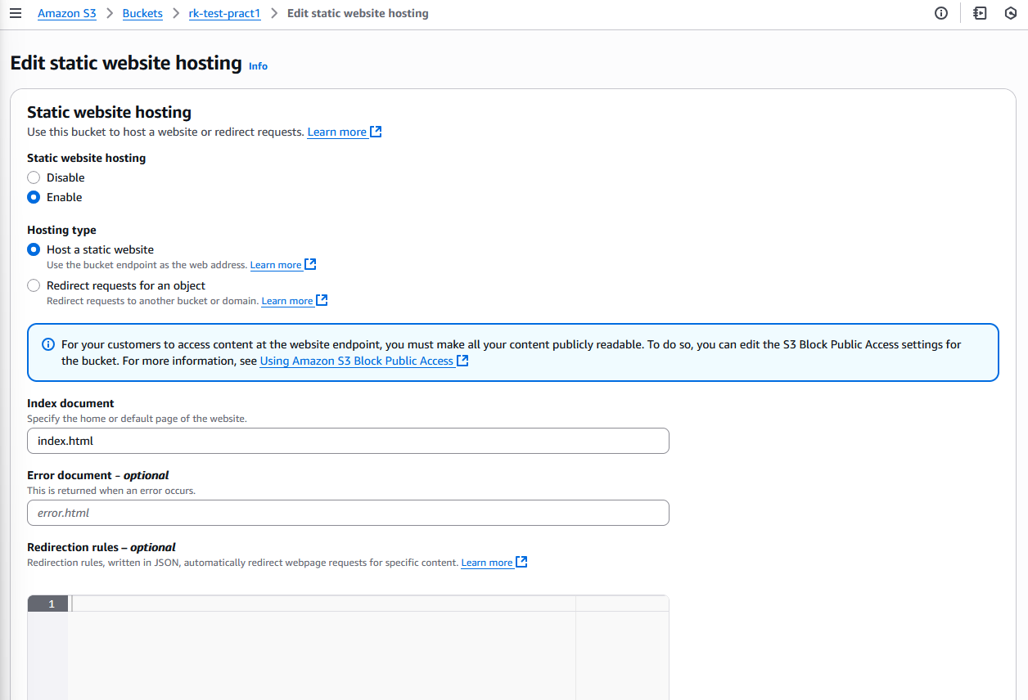The image size is (1028, 700).
Task: Click external icon after Block Public Access link
Action: pos(462,361)
